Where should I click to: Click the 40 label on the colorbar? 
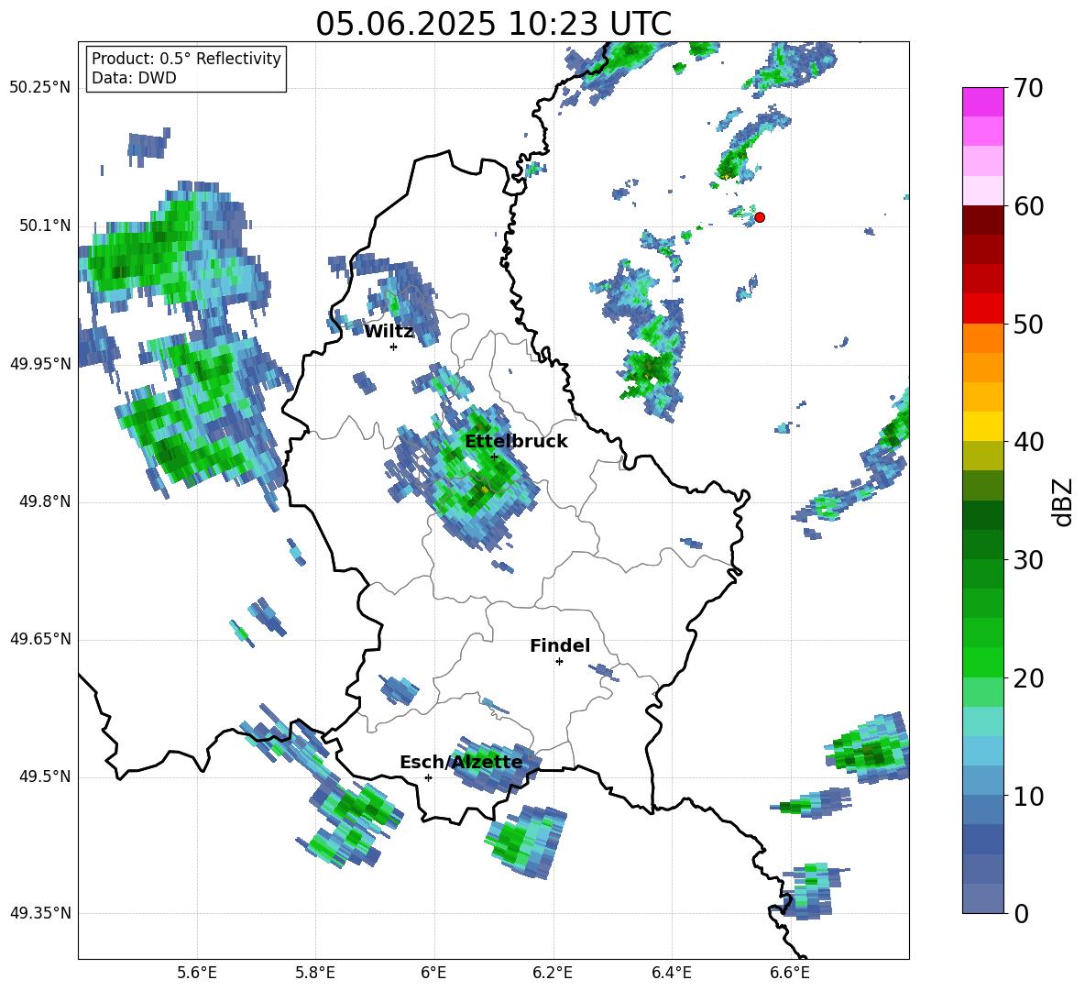click(1028, 442)
